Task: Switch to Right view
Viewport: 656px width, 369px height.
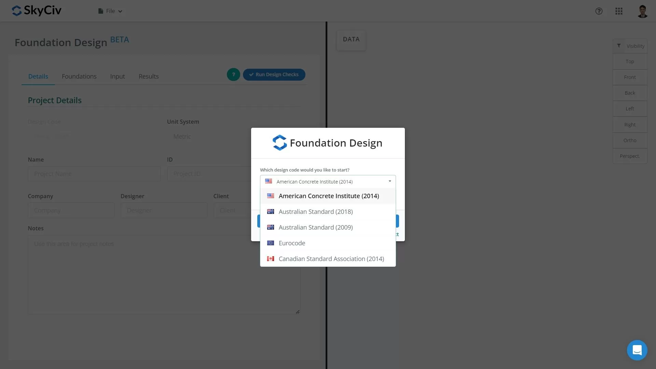Action: click(x=630, y=125)
